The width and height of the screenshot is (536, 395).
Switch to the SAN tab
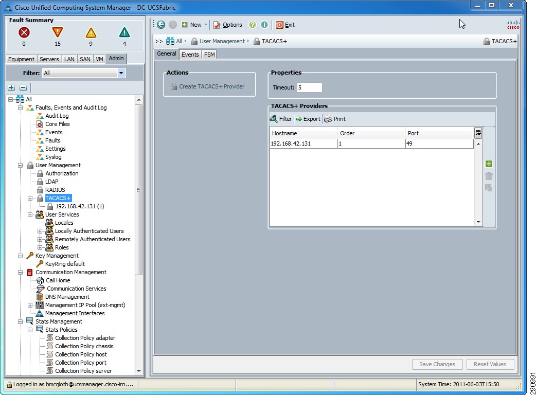(85, 59)
